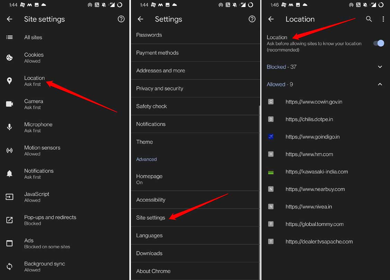Open Pop-ups and redirects Blocked setting
Viewport: 390px width, 280px height.
pyautogui.click(x=65, y=220)
